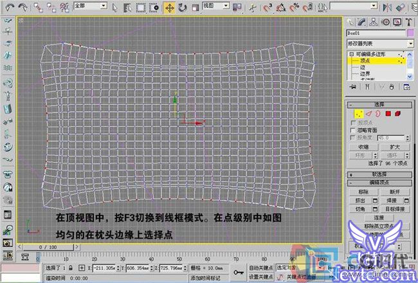Viewport: 418px width, 283px height.
Task: Open the selection filter 全部 dropdown
Action: tap(104, 6)
